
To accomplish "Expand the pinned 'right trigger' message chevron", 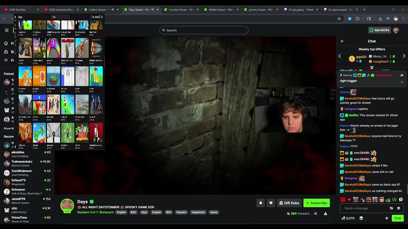I will [402, 82].
